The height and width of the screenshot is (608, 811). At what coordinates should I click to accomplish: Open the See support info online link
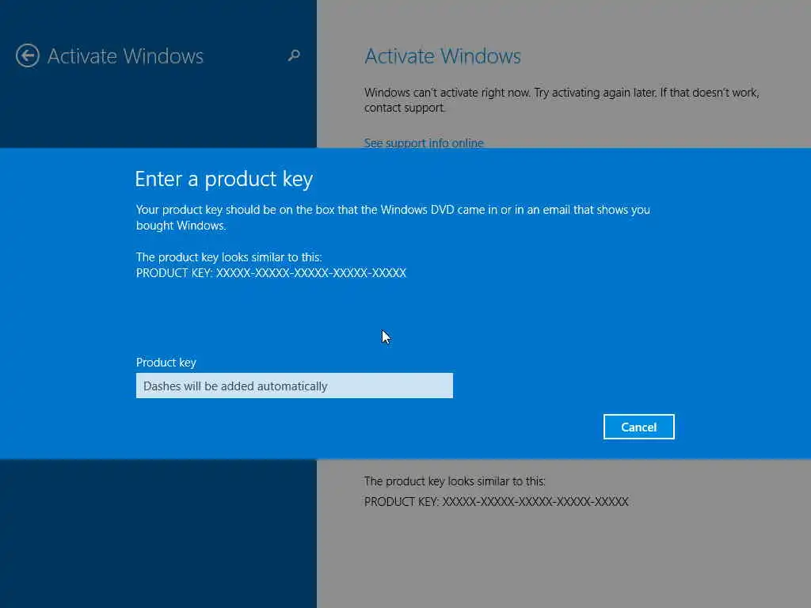tap(424, 142)
